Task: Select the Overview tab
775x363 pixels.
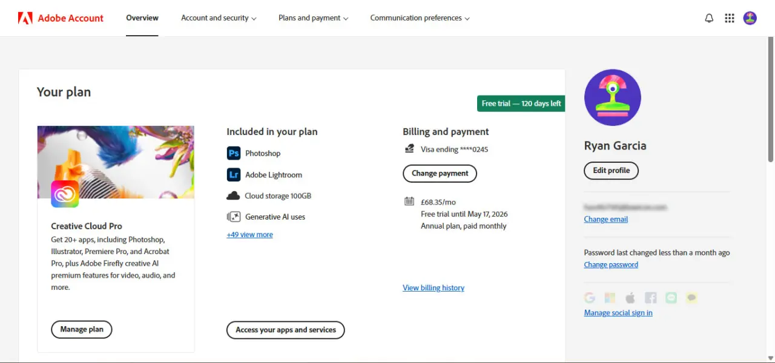Action: (142, 18)
